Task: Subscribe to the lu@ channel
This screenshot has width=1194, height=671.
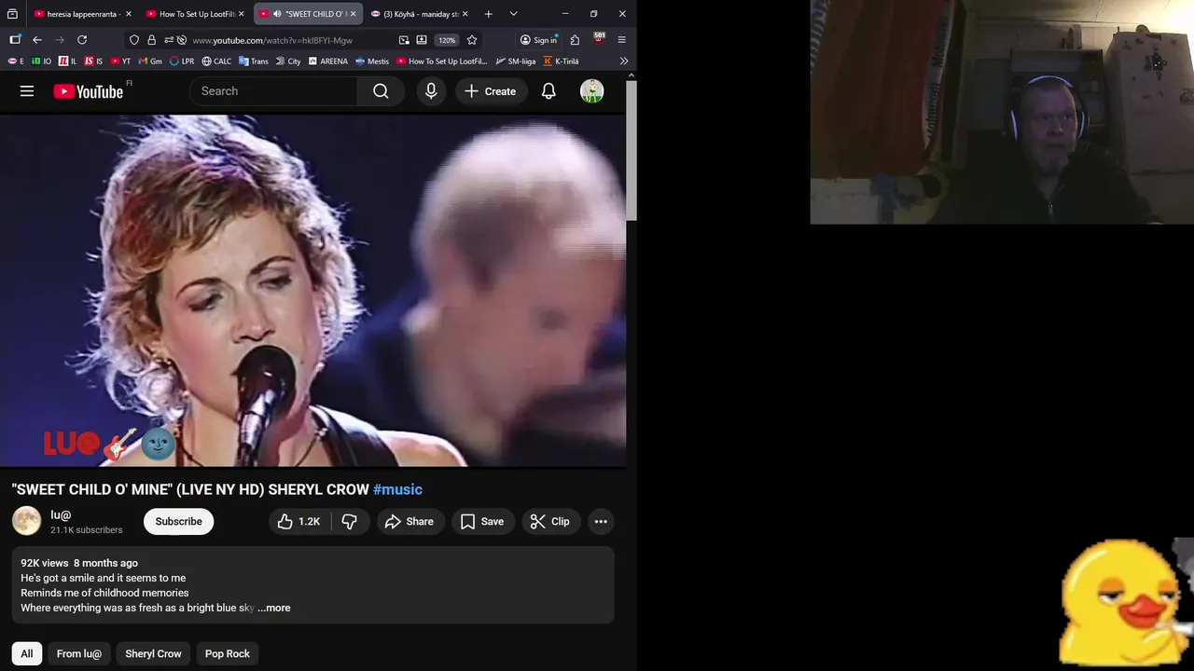Action: pos(178,522)
